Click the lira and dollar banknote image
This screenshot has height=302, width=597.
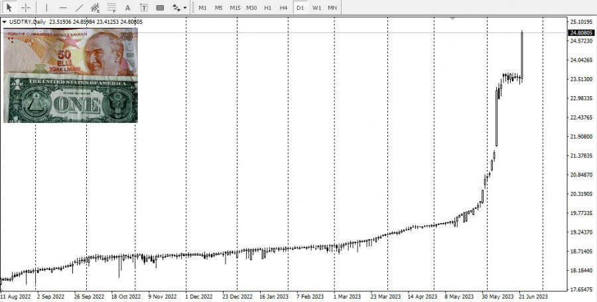[x=70, y=75]
